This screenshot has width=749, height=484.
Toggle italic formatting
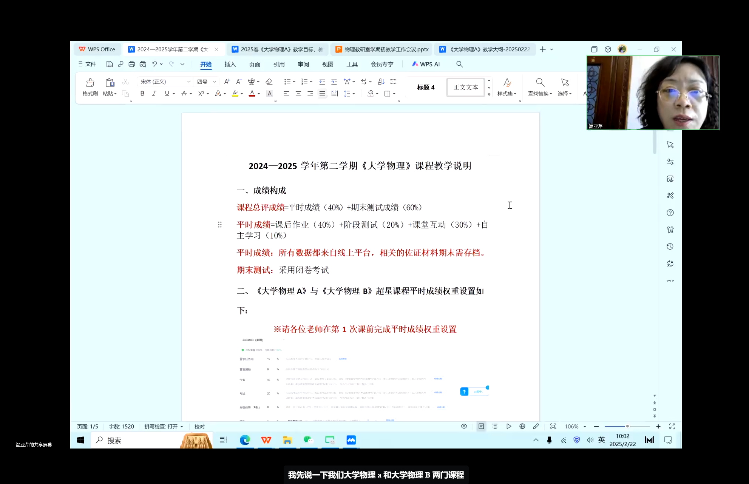click(154, 94)
